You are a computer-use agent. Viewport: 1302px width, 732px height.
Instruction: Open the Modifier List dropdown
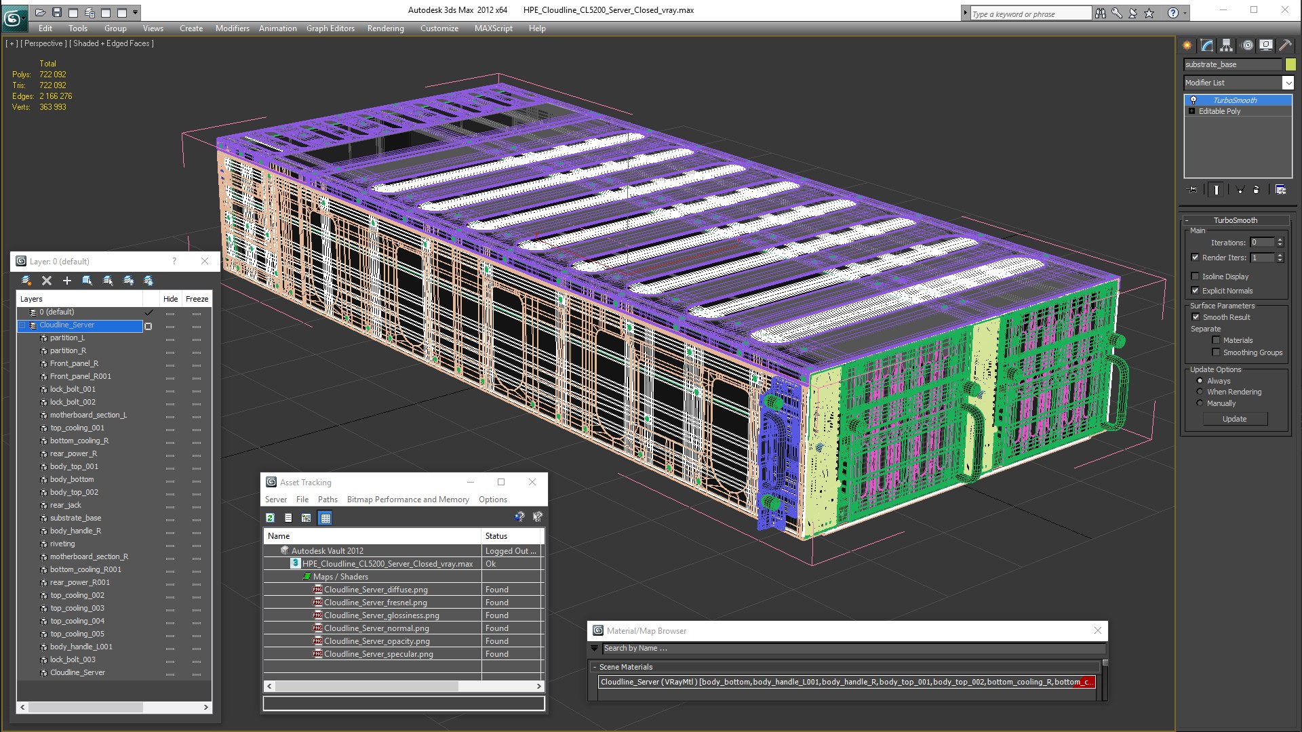[1288, 83]
